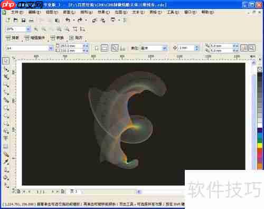Screen dimensions: 264x209
Task: Select the Interactive Blend tool
Action: point(6,154)
